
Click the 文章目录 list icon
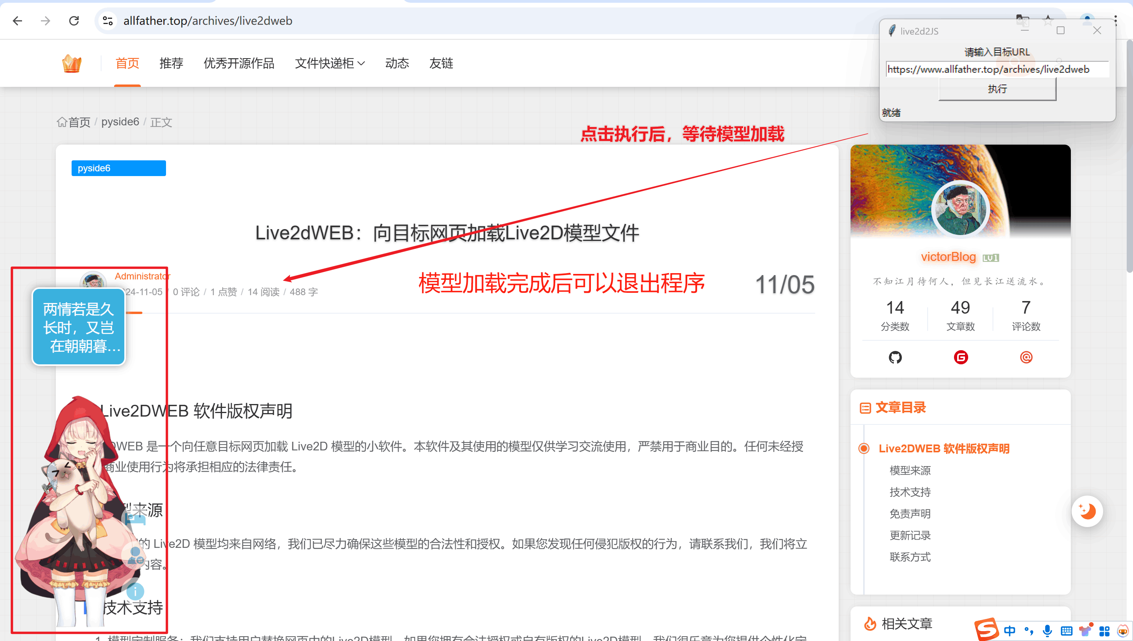pos(865,408)
